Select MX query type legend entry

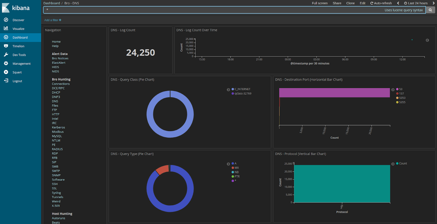point(235,168)
